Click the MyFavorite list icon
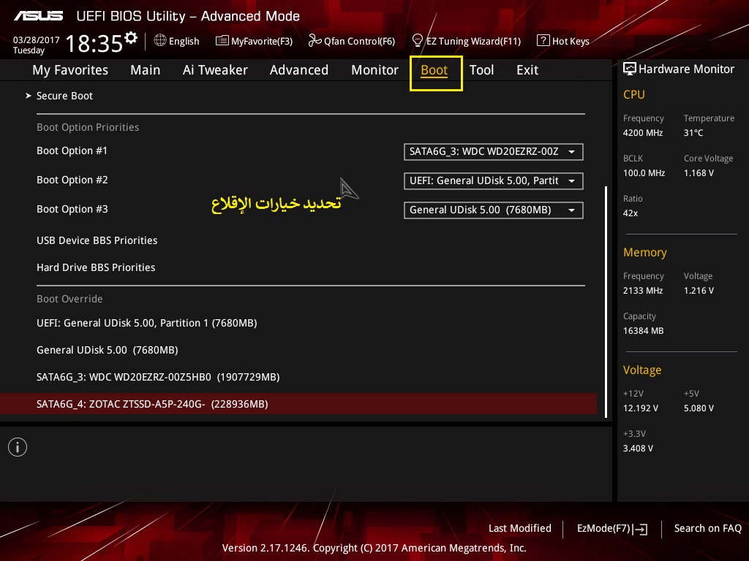Image resolution: width=749 pixels, height=561 pixels. tap(222, 41)
